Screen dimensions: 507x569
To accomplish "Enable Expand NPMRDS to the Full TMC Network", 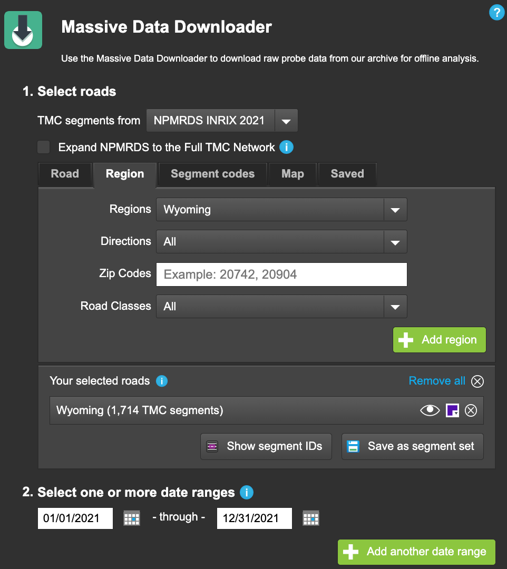I will (43, 147).
